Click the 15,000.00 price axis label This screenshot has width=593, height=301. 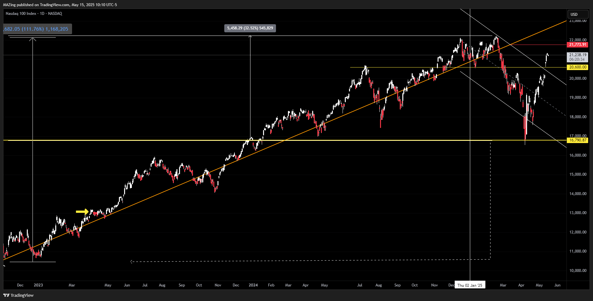point(578,174)
